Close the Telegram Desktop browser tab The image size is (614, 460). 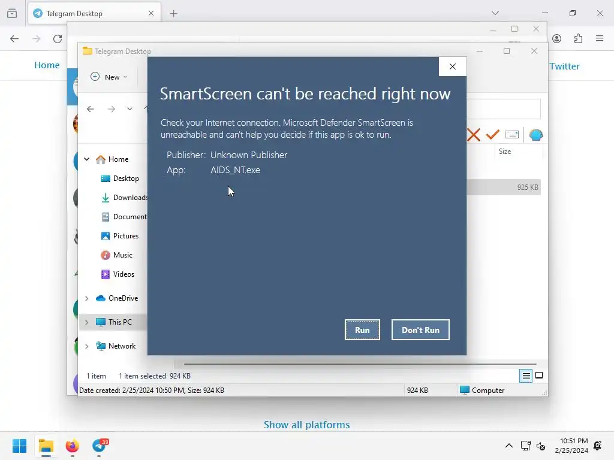pos(151,13)
